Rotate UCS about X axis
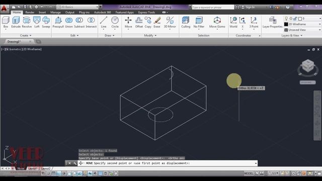The image size is (322, 181). [x=243, y=22]
